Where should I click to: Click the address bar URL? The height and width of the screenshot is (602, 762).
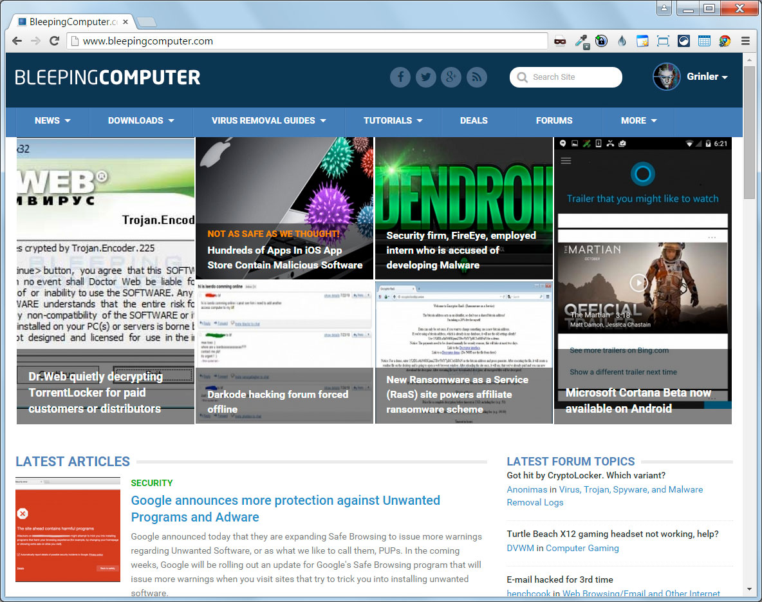click(148, 41)
